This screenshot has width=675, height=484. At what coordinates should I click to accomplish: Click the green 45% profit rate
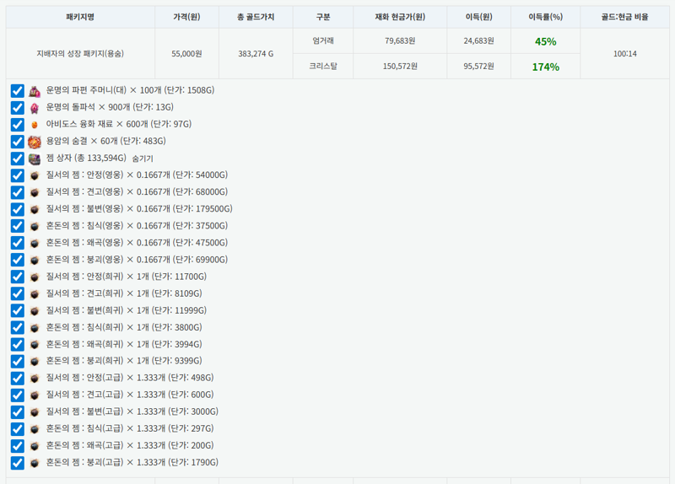[545, 41]
